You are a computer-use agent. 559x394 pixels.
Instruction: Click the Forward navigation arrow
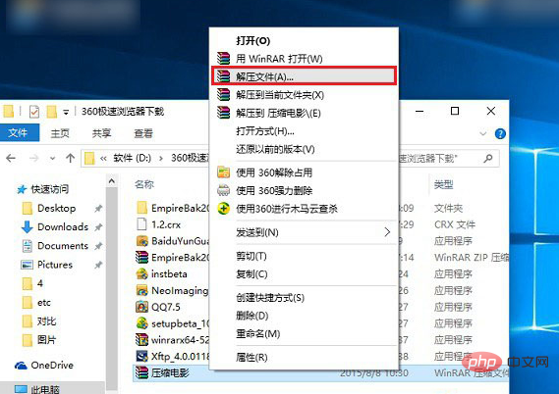34,158
